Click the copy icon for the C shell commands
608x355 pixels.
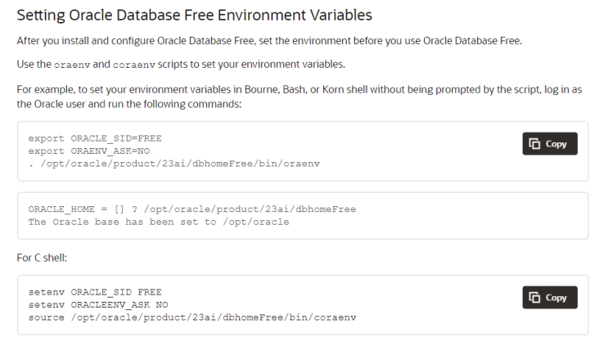coord(535,298)
